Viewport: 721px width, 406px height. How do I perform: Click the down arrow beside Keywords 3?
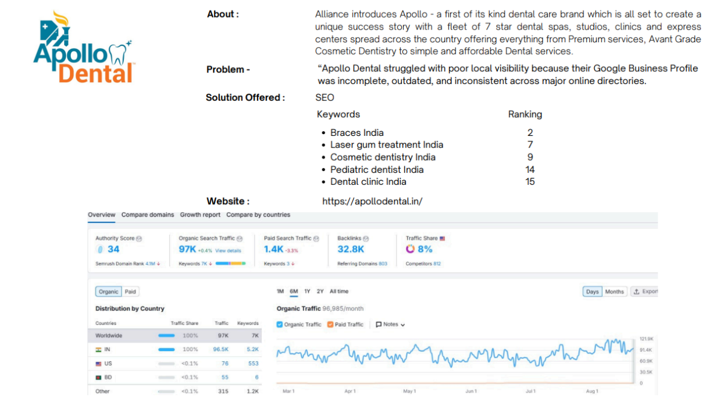pyautogui.click(x=293, y=264)
